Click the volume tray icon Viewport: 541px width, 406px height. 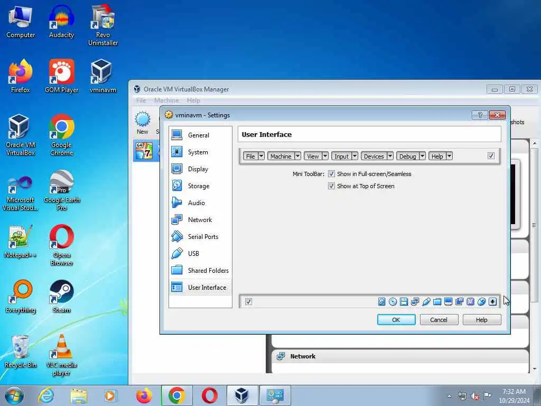475,396
